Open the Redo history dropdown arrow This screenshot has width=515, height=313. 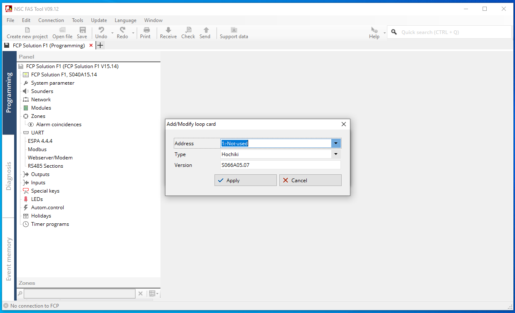(x=133, y=32)
